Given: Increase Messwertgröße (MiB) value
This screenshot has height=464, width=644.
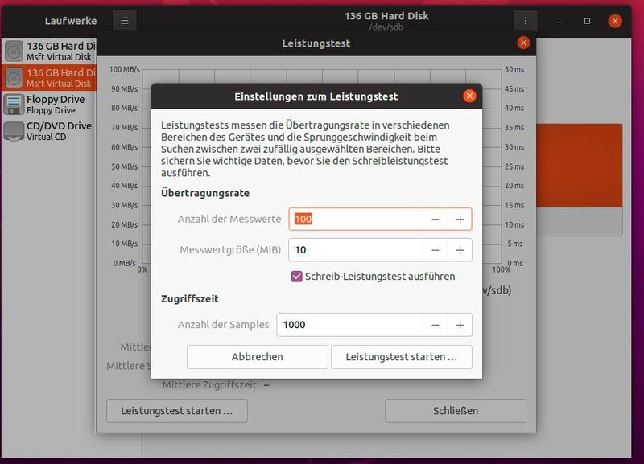Looking at the screenshot, I should pos(460,250).
